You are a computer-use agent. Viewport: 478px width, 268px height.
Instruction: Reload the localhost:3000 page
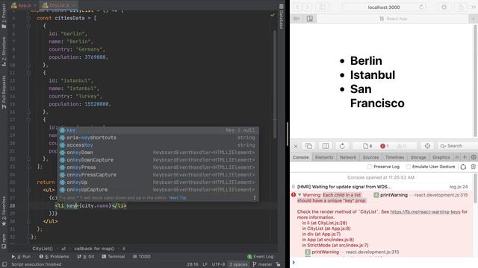(x=421, y=7)
